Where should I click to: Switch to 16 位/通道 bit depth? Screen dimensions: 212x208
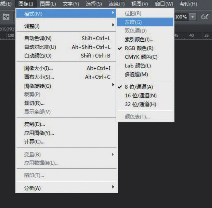click(x=141, y=96)
